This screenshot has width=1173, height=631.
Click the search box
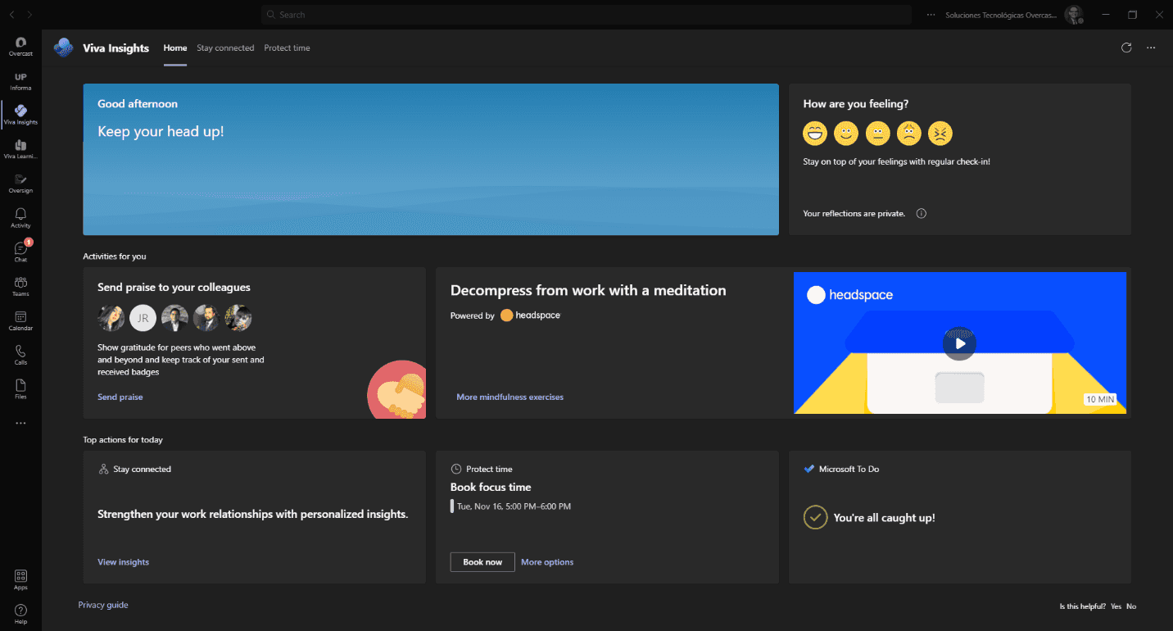pyautogui.click(x=586, y=15)
